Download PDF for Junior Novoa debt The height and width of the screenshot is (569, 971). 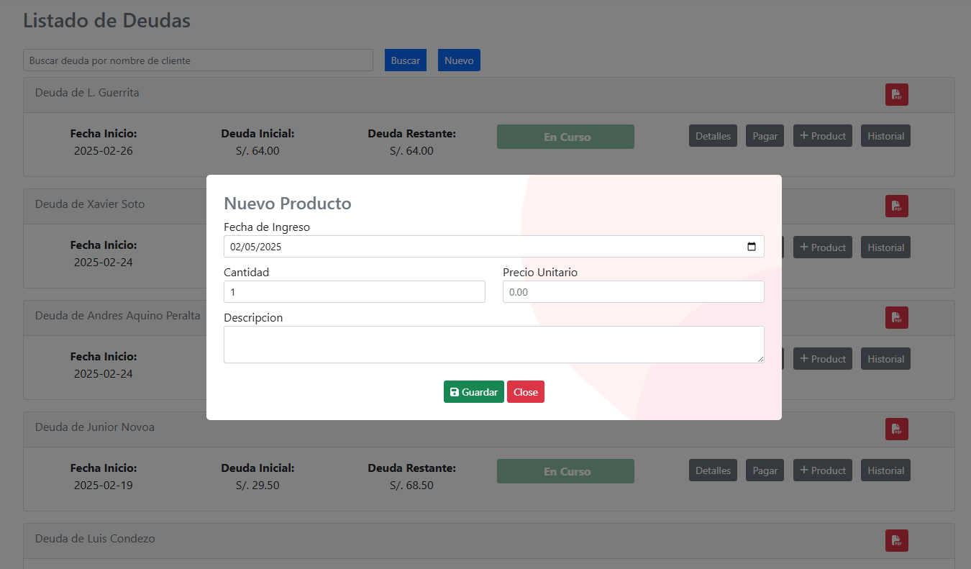click(x=896, y=429)
